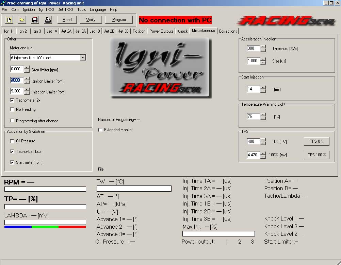This screenshot has width=341, height=265.
Task: Disable the Tachometer 2x checkbox
Action: click(12, 101)
